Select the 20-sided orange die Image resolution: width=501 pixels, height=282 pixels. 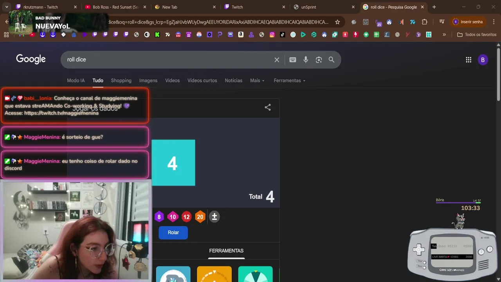pos(200,217)
